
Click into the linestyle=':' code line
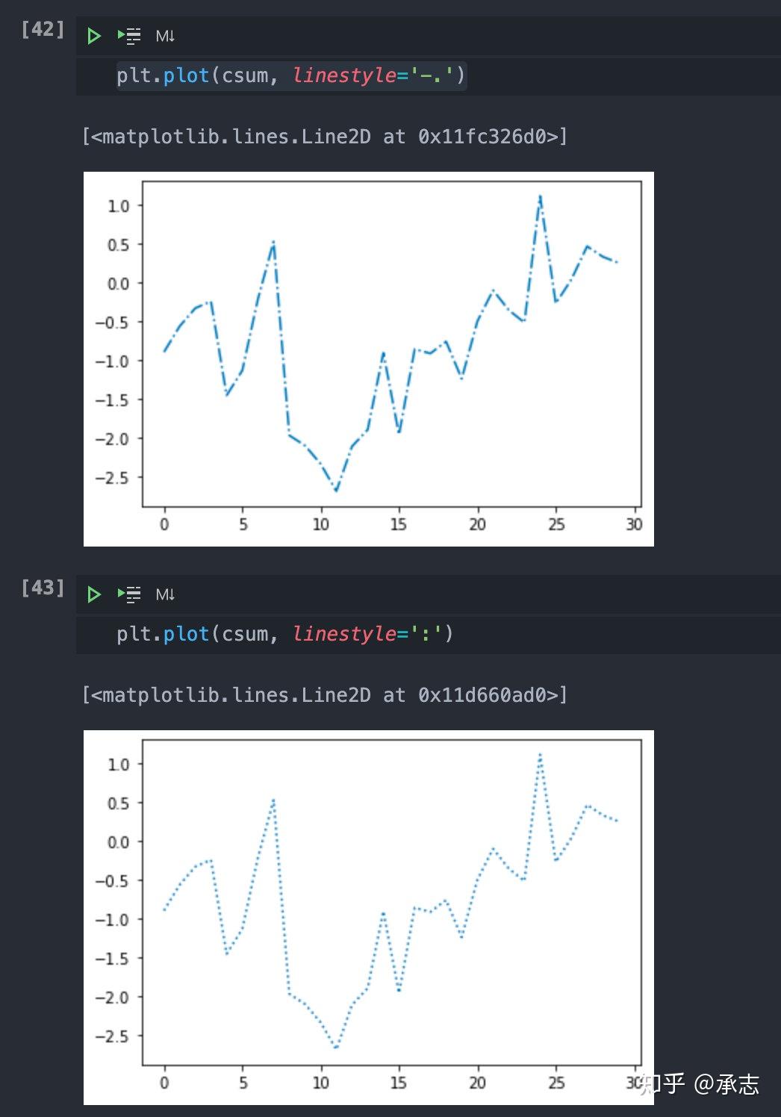point(285,634)
